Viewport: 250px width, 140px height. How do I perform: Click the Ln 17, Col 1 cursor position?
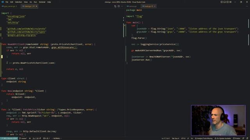[166, 138]
